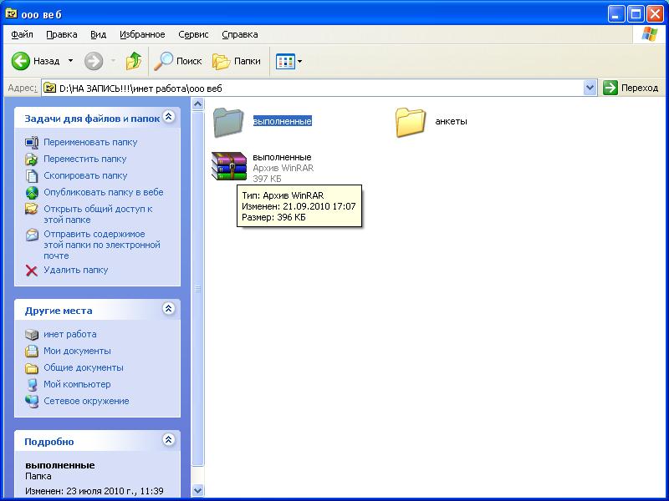Click the publish to web globe icon
Image resolution: width=669 pixels, height=501 pixels.
[32, 193]
